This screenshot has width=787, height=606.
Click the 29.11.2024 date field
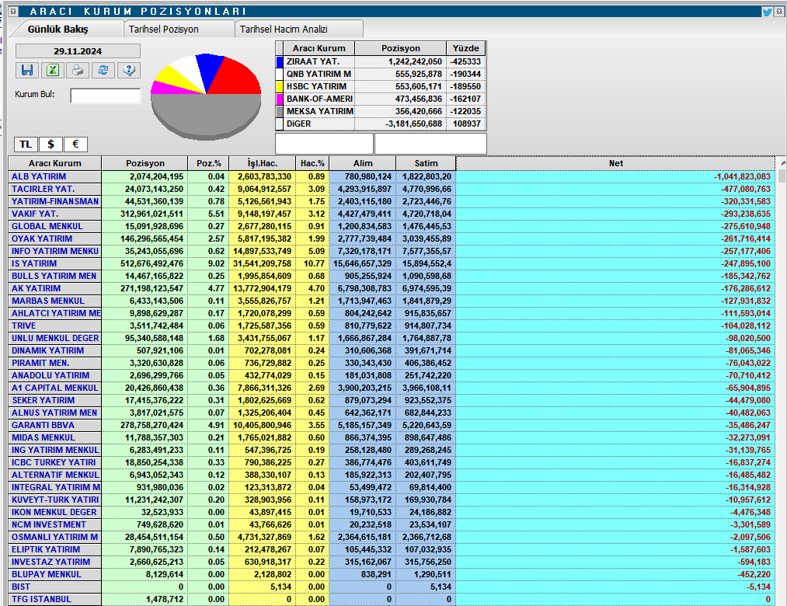(x=78, y=51)
